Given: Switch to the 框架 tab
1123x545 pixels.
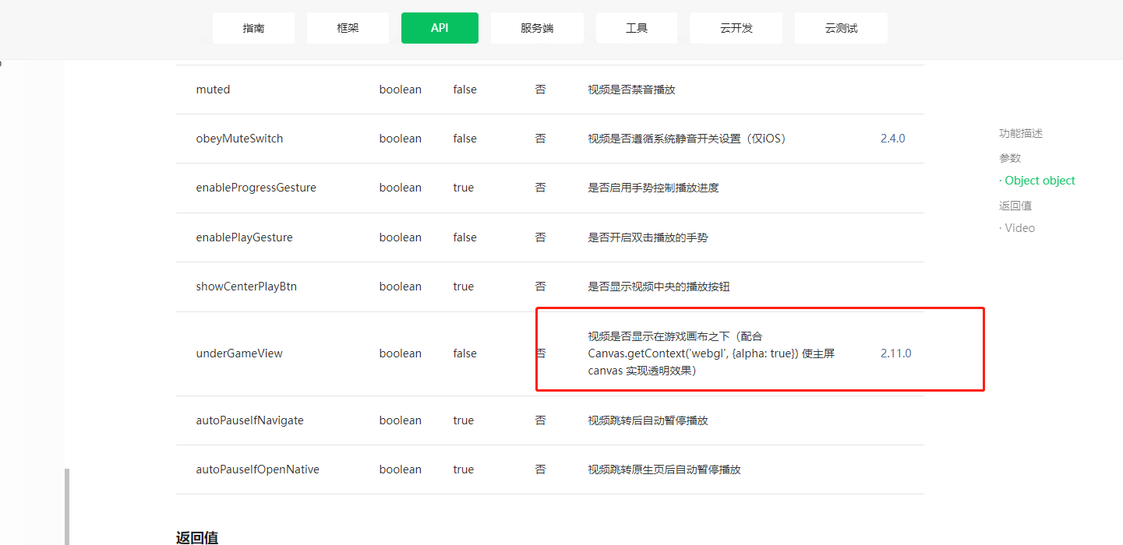Looking at the screenshot, I should (x=348, y=28).
